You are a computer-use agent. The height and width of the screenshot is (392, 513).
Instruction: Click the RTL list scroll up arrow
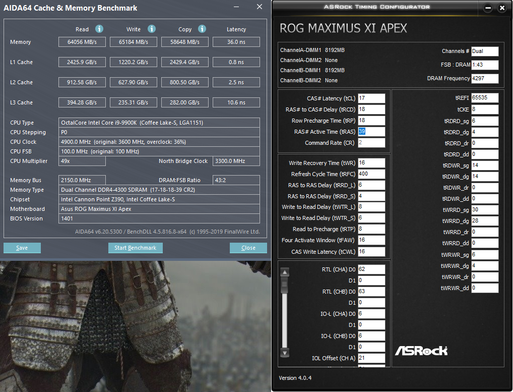(x=285, y=272)
